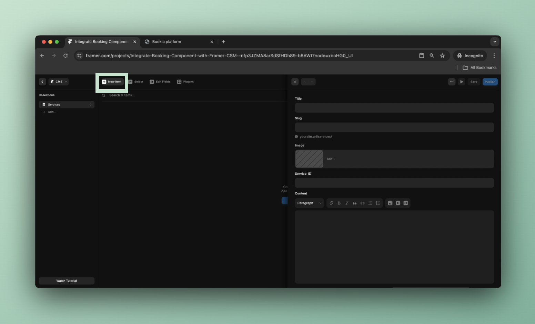Viewport: 535px width, 324px height.
Task: Toggle italic formatting in Content
Action: tap(347, 203)
